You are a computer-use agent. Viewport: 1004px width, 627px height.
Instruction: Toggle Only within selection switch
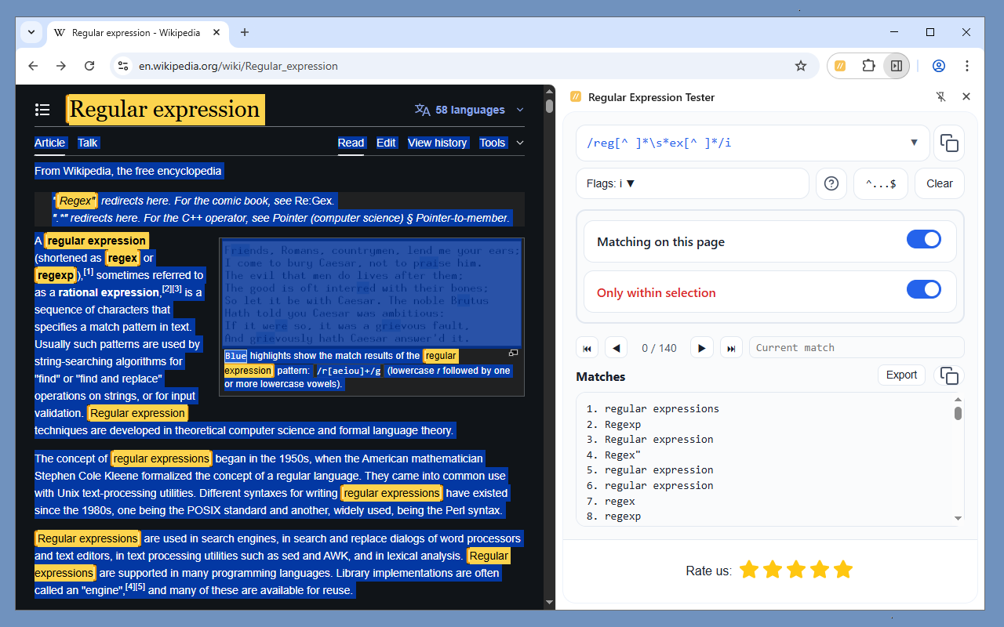[x=924, y=290]
